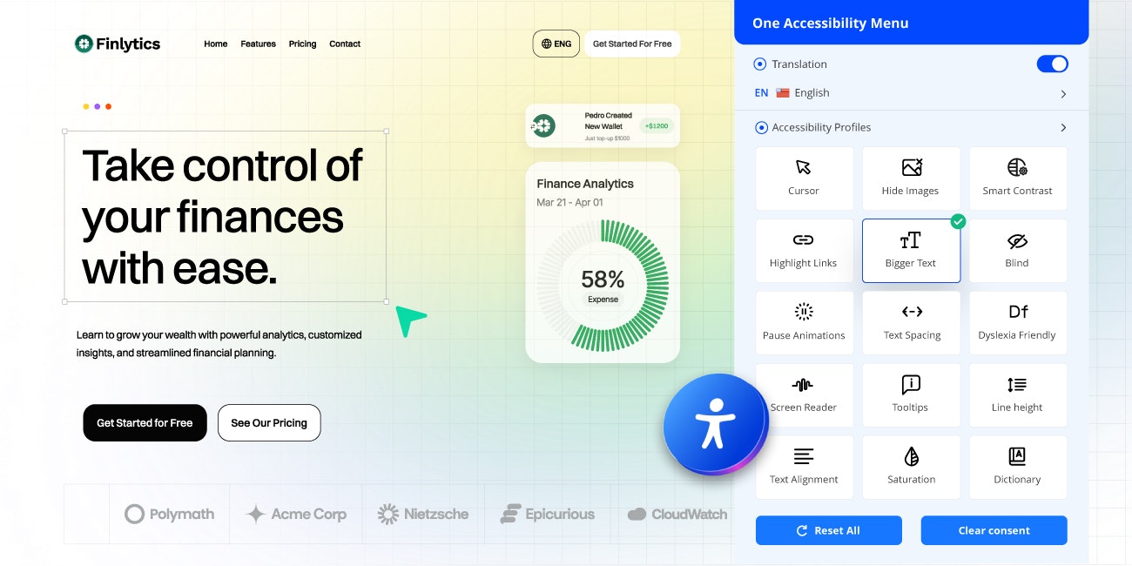Navigate to the Features page

point(258,44)
